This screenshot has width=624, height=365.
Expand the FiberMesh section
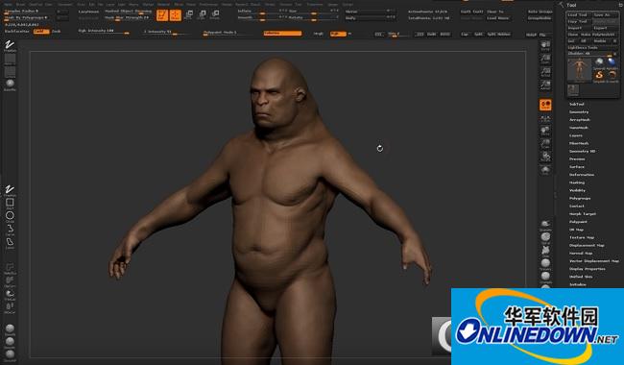click(579, 143)
